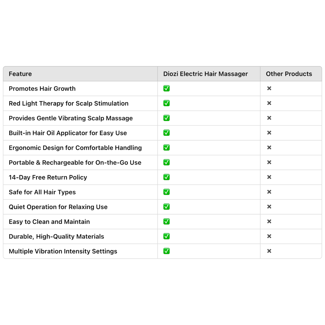Click the Ergonomic Design for Comfortable Handling text
The height and width of the screenshot is (325, 325).
(75, 148)
